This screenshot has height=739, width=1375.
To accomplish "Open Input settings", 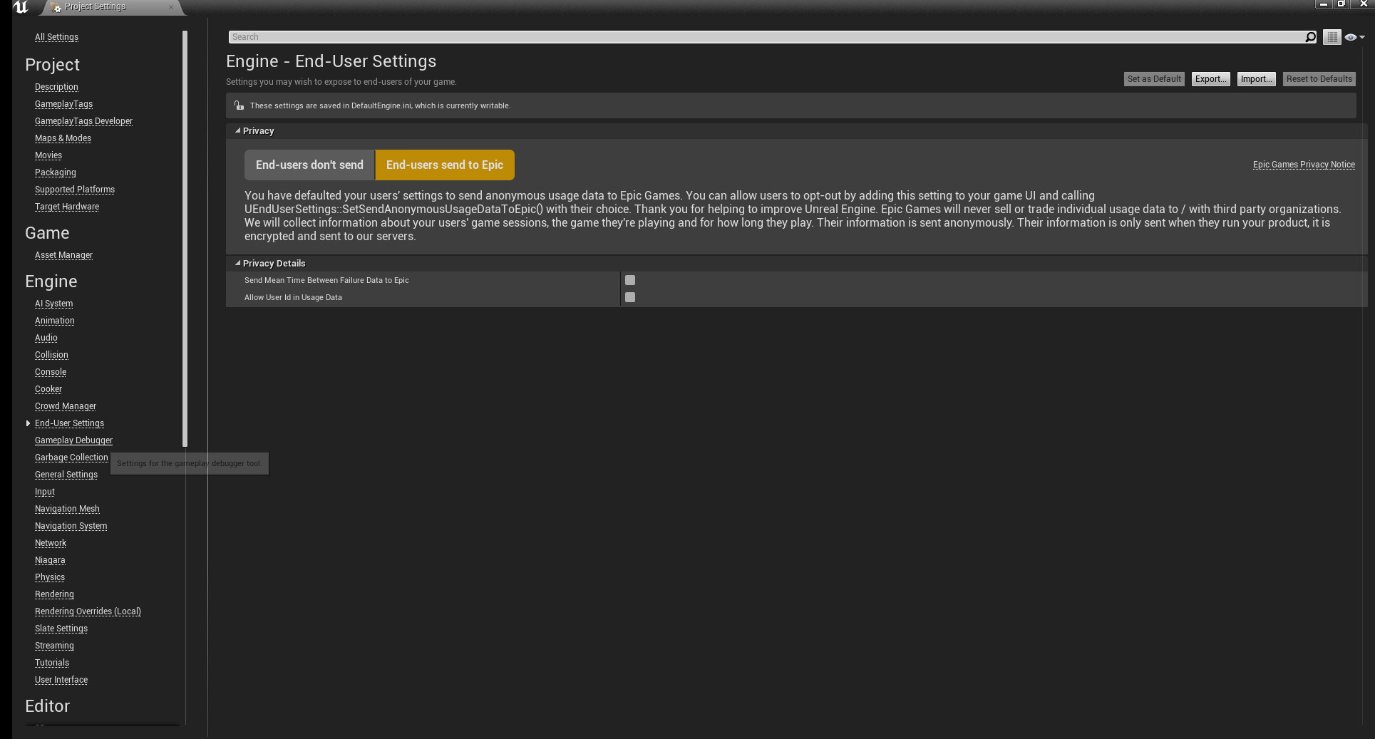I will point(45,492).
